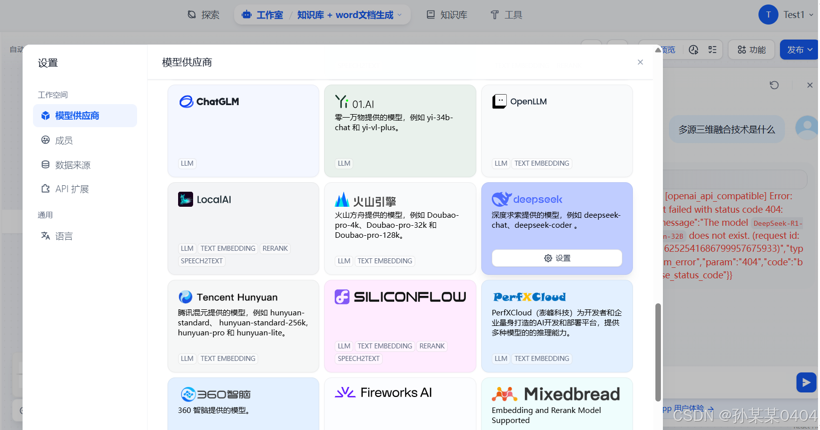Image resolution: width=820 pixels, height=430 pixels.
Task: Click the deepseek 设置 button
Action: [x=557, y=258]
